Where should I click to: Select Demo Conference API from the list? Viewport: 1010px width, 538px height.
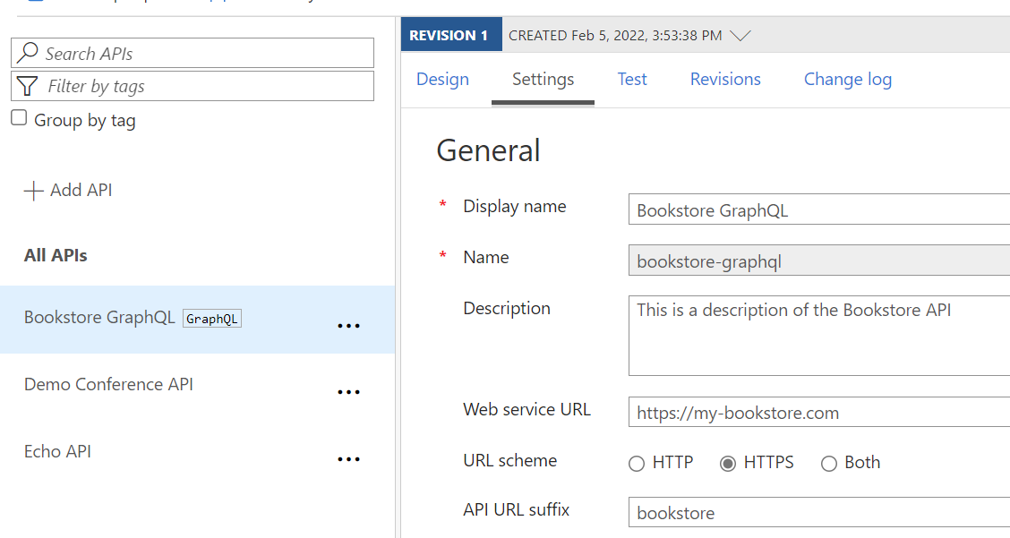(108, 385)
